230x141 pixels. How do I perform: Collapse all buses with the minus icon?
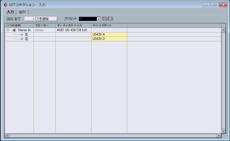[12, 19]
